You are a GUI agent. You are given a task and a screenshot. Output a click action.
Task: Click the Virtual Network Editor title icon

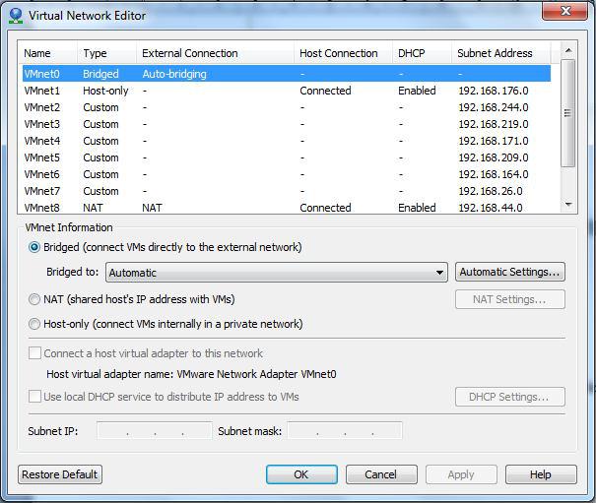[16, 16]
